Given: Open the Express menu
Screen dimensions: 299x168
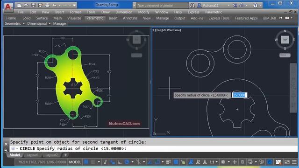Looking at the screenshot, I should [193, 12].
